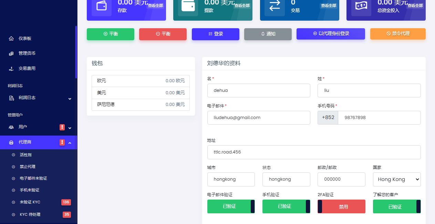Click the wallet icon on 存款 card
Screen dimensions: 435x224
[101, 6]
